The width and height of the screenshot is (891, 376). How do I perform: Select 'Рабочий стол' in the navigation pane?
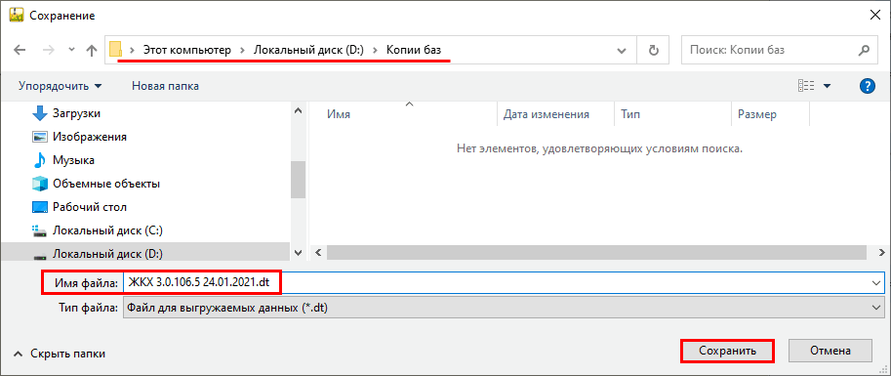click(x=90, y=207)
